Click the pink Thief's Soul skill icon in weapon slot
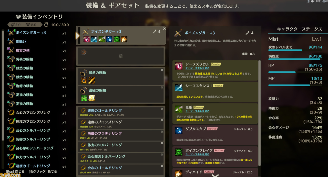Screen dimensions: 328x177 coord(87,39)
